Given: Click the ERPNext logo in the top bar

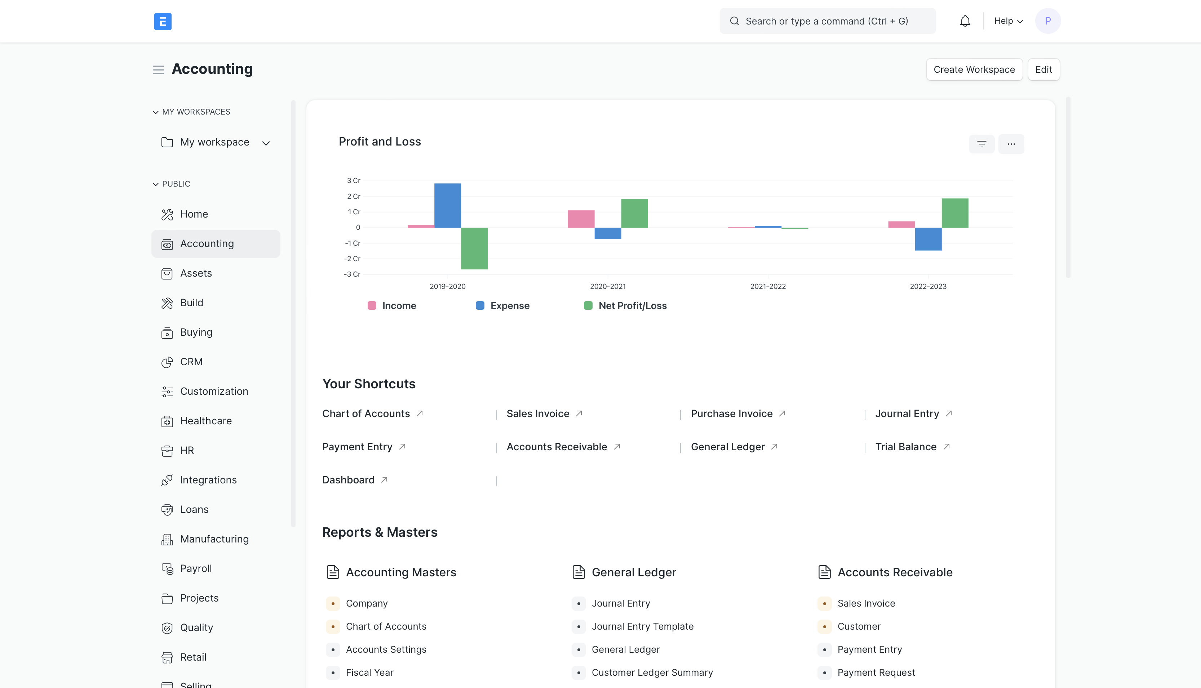Looking at the screenshot, I should [163, 21].
